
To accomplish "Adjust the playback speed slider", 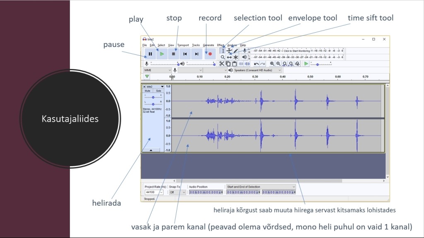I will click(321, 64).
